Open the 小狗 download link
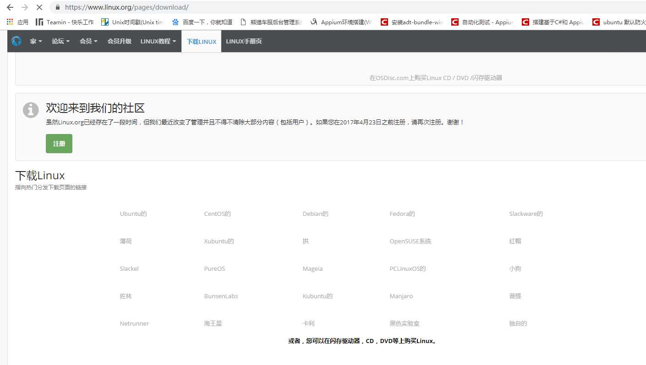The width and height of the screenshot is (646, 365). [x=515, y=268]
